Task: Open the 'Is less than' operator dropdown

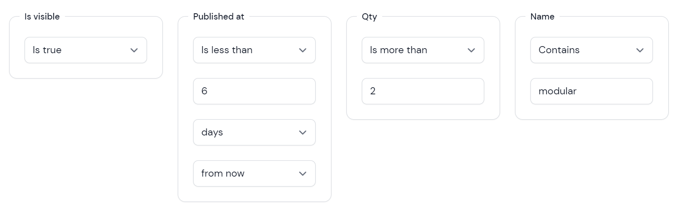Action: [x=254, y=50]
